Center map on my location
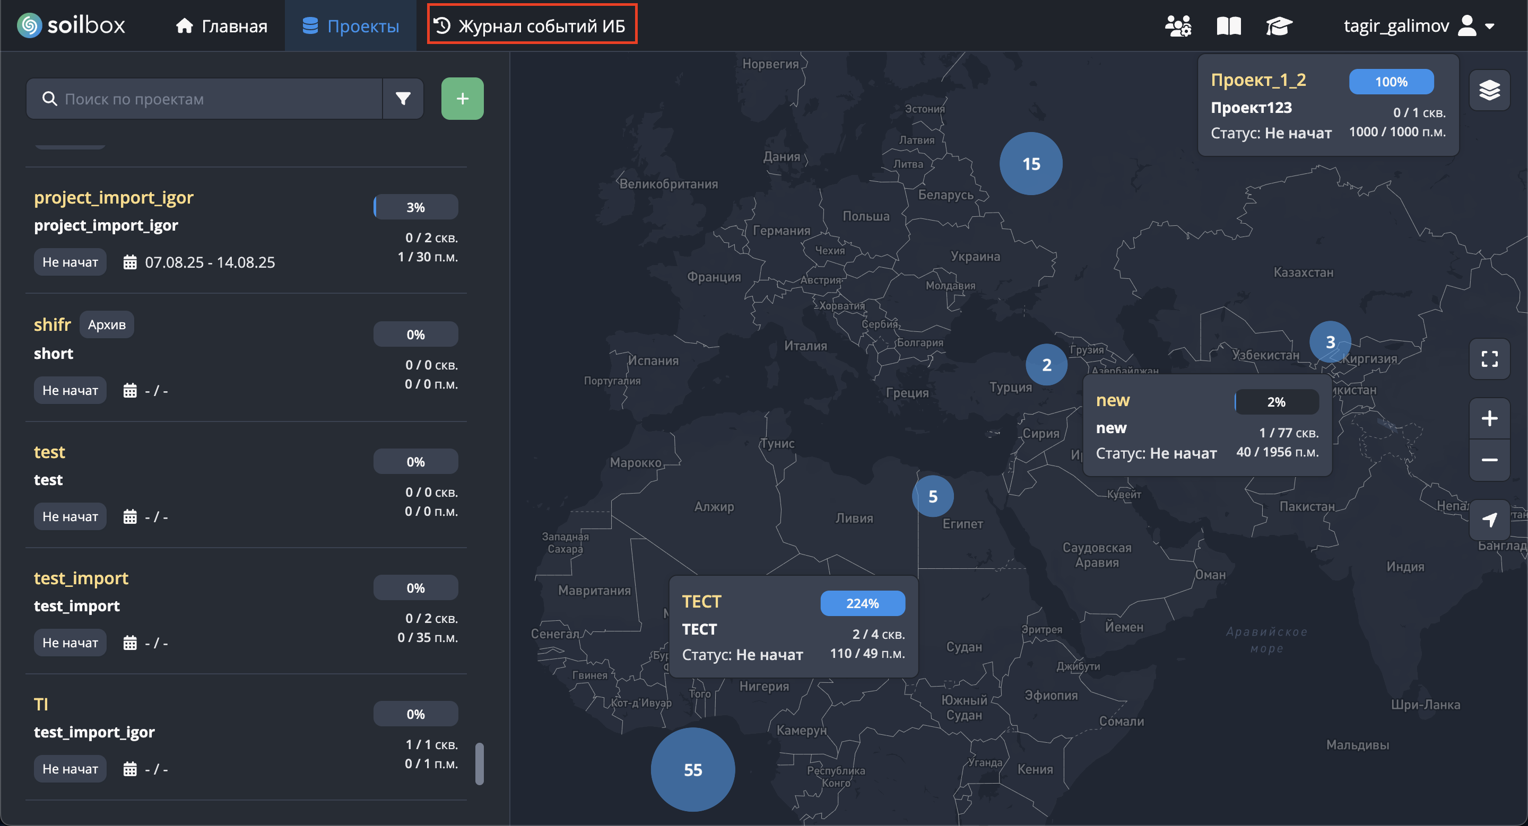Viewport: 1528px width, 826px height. [1489, 520]
